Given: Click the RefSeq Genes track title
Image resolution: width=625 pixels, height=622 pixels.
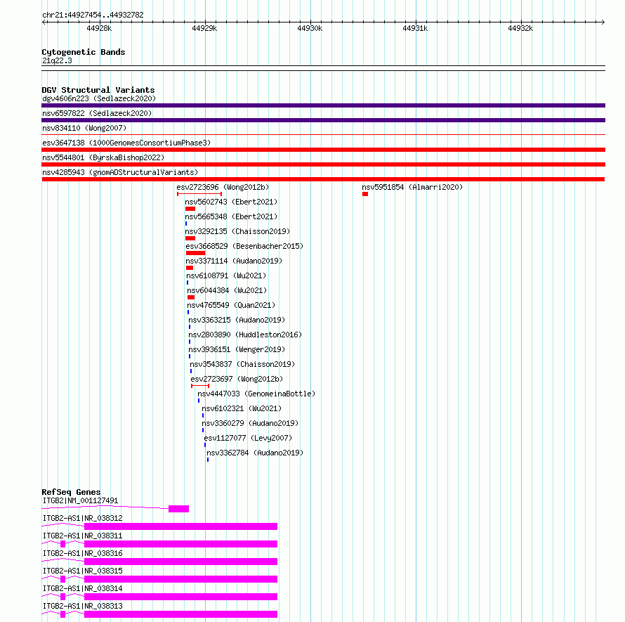Looking at the screenshot, I should pyautogui.click(x=71, y=492).
